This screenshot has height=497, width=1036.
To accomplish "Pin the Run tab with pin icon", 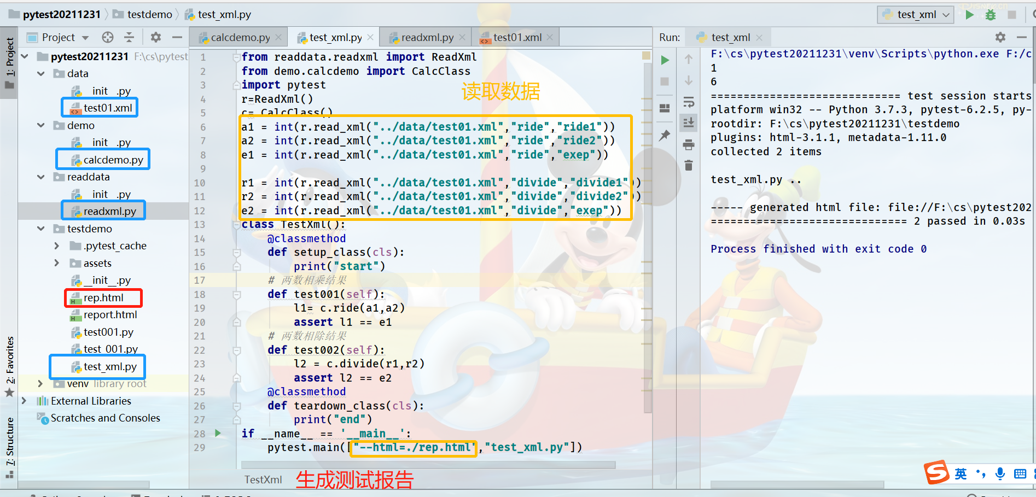I will click(665, 135).
